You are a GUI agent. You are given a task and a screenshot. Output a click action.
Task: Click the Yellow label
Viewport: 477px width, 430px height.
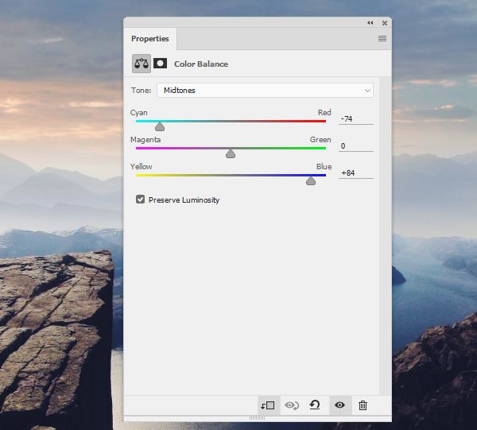click(x=142, y=167)
